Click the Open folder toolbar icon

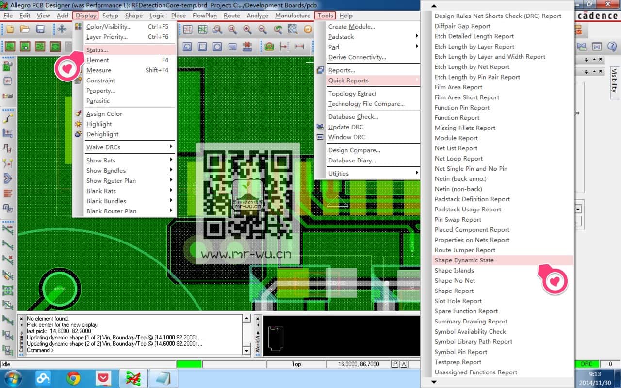coord(25,29)
